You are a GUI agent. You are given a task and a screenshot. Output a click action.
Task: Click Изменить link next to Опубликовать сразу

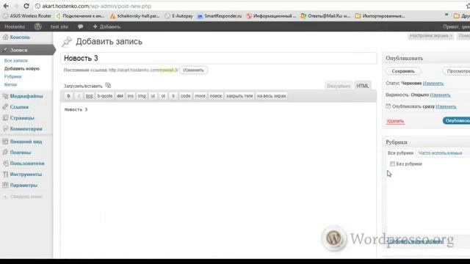[446, 106]
